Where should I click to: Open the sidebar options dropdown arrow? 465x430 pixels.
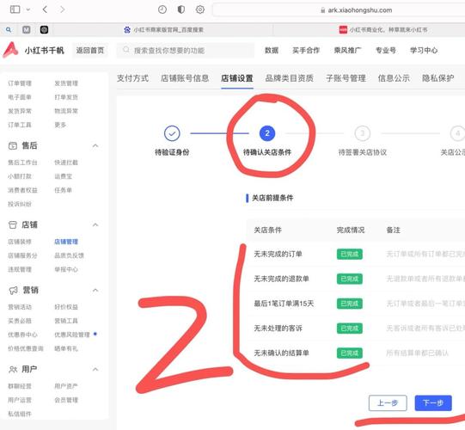tap(28, 9)
